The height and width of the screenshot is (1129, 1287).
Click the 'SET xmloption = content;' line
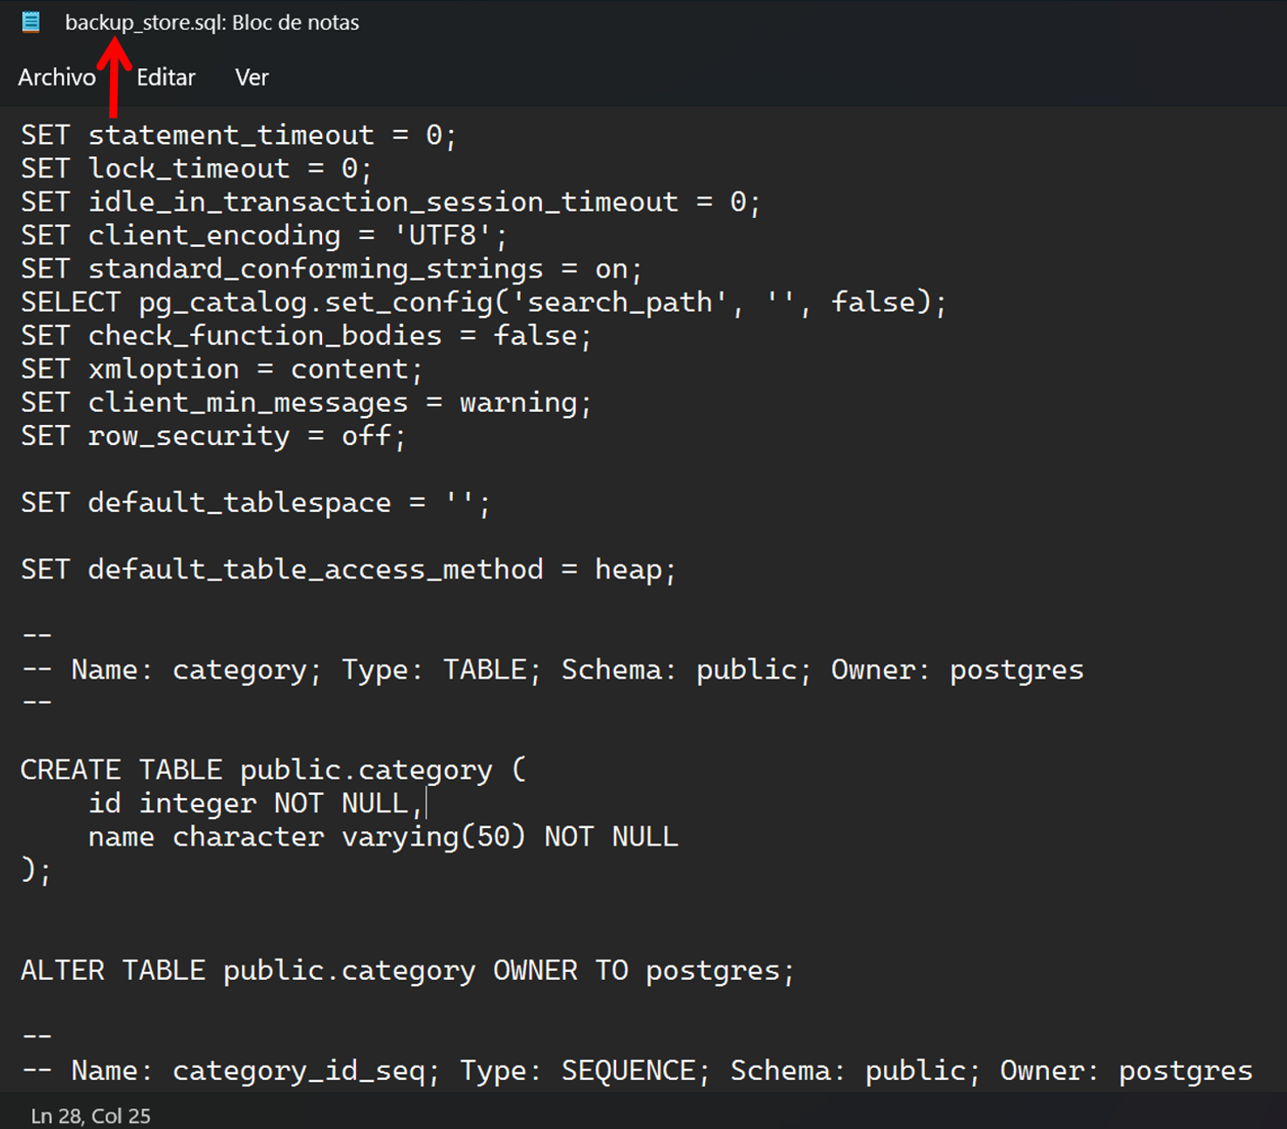tap(222, 369)
